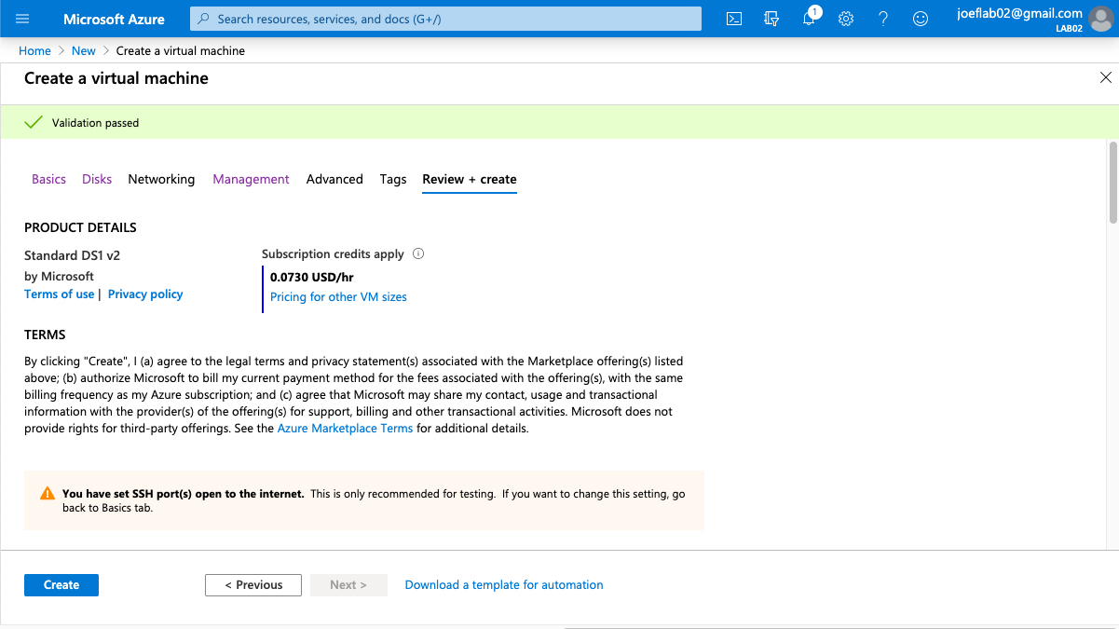Close the Create a virtual machine blade
This screenshot has height=629, width=1119.
1105,78
